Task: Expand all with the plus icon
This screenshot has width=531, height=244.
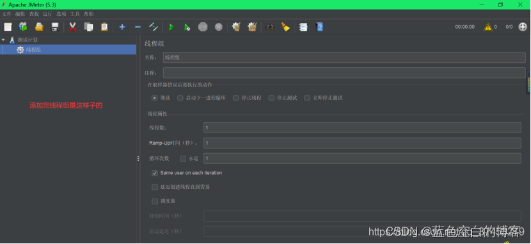Action: (122, 27)
